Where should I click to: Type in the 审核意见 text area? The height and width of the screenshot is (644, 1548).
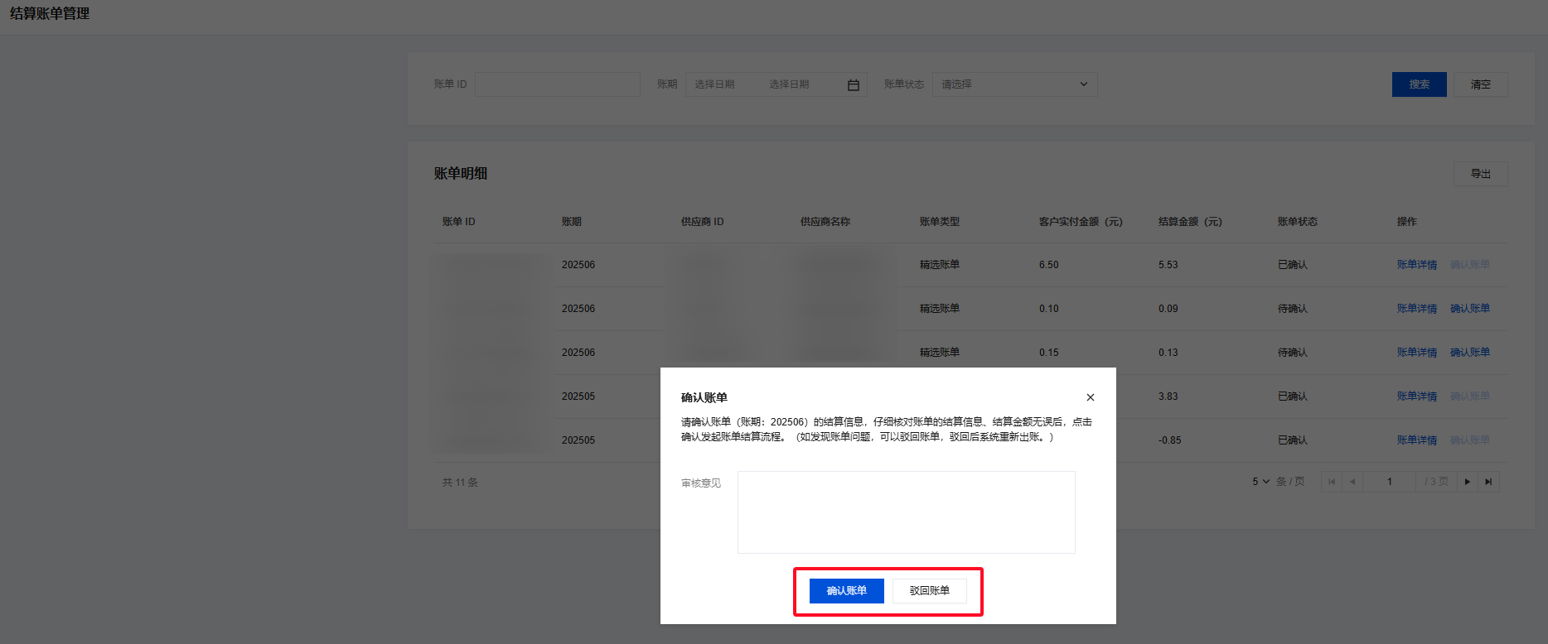tap(906, 512)
